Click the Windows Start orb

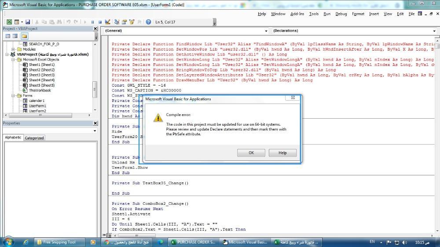point(8,242)
